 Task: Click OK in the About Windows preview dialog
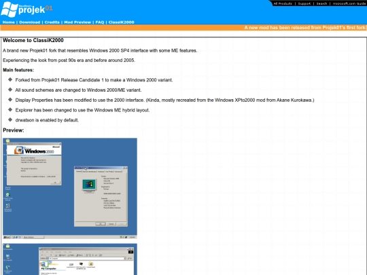pos(55,183)
